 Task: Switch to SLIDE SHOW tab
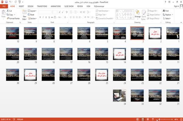pyautogui.click(x=69, y=6)
